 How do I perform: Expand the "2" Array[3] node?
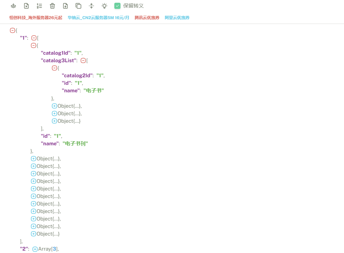35,249
